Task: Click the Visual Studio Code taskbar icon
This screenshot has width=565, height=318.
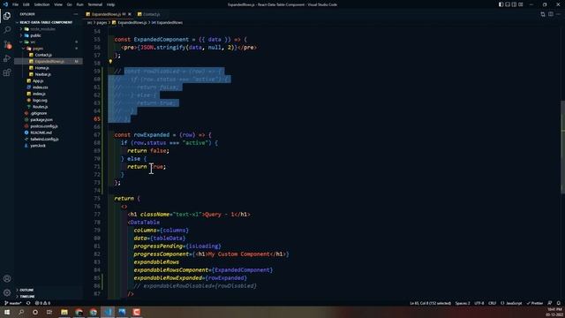Action: 108,312
